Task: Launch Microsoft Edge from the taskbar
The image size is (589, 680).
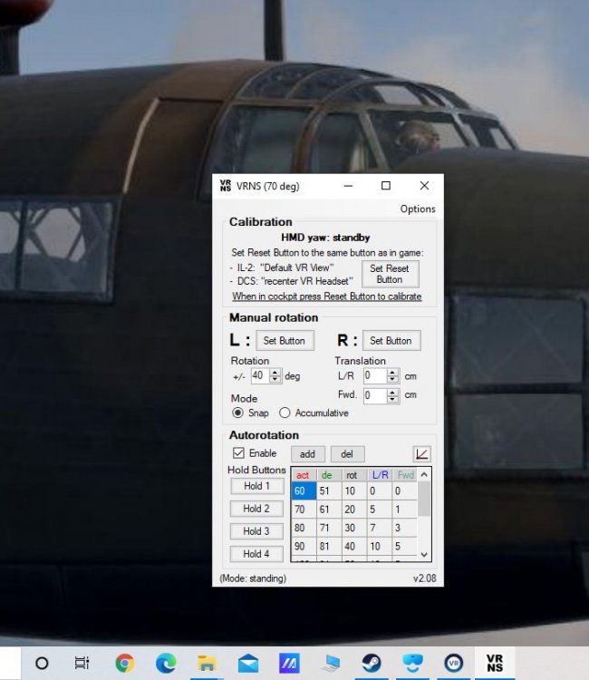Action: 165,664
